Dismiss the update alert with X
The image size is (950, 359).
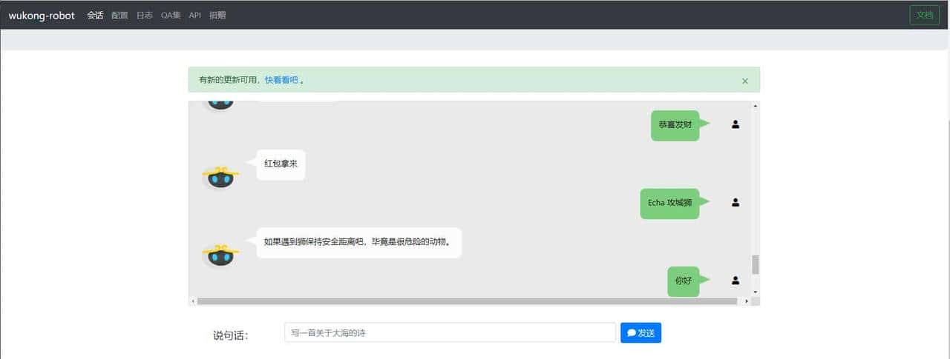(745, 81)
